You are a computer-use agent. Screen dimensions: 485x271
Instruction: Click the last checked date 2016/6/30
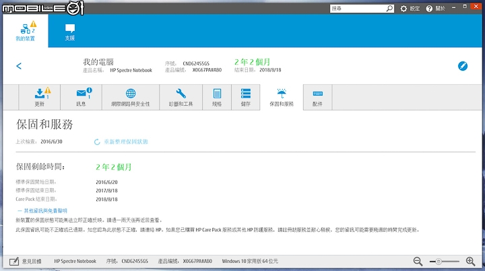[x=51, y=142]
